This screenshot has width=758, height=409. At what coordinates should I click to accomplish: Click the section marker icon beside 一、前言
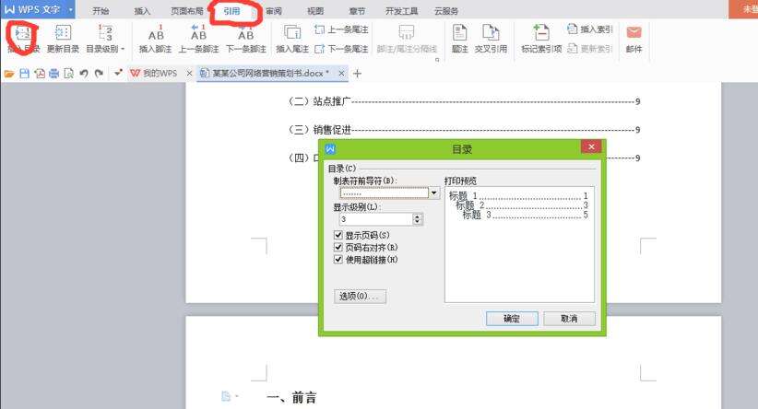coord(226,396)
